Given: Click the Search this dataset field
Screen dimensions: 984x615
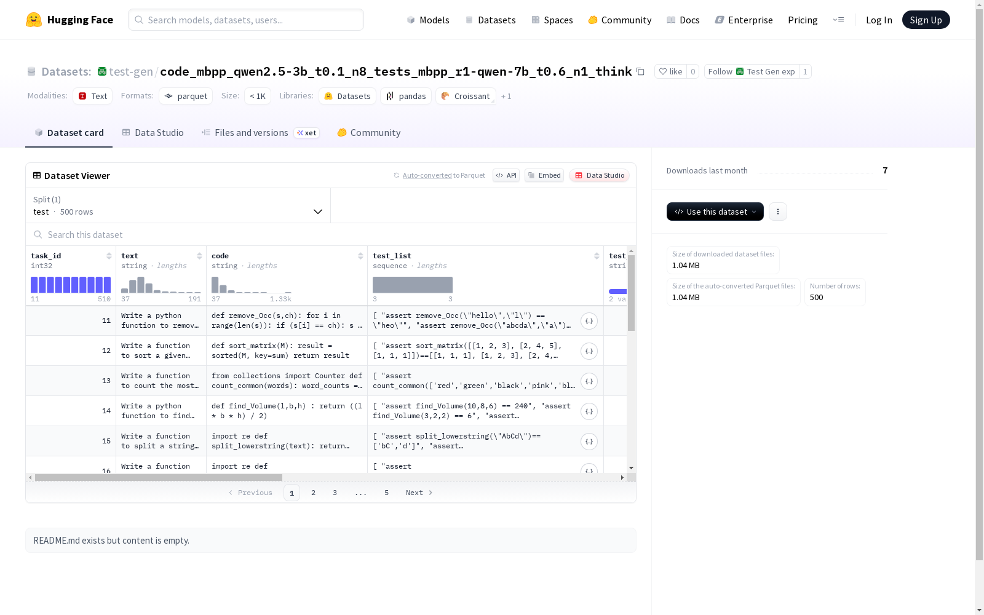Looking at the screenshot, I should click(331, 234).
